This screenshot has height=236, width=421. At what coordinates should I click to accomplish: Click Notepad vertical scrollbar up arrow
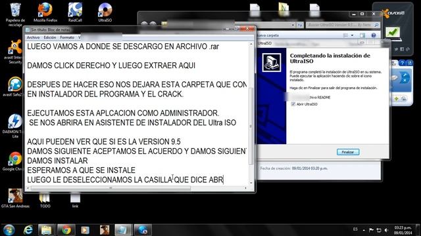(x=251, y=44)
